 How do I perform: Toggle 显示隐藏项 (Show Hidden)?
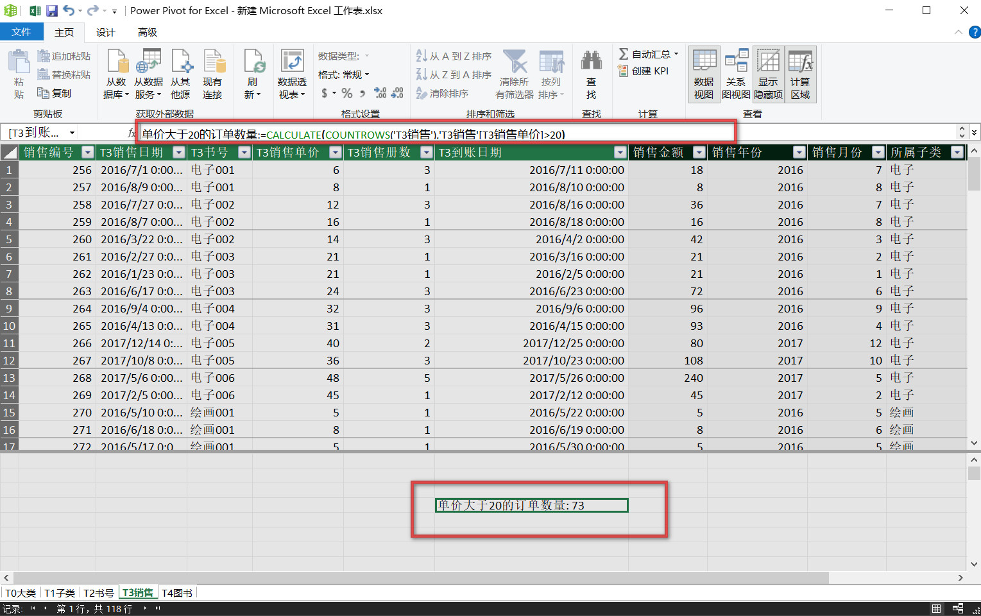[x=768, y=74]
